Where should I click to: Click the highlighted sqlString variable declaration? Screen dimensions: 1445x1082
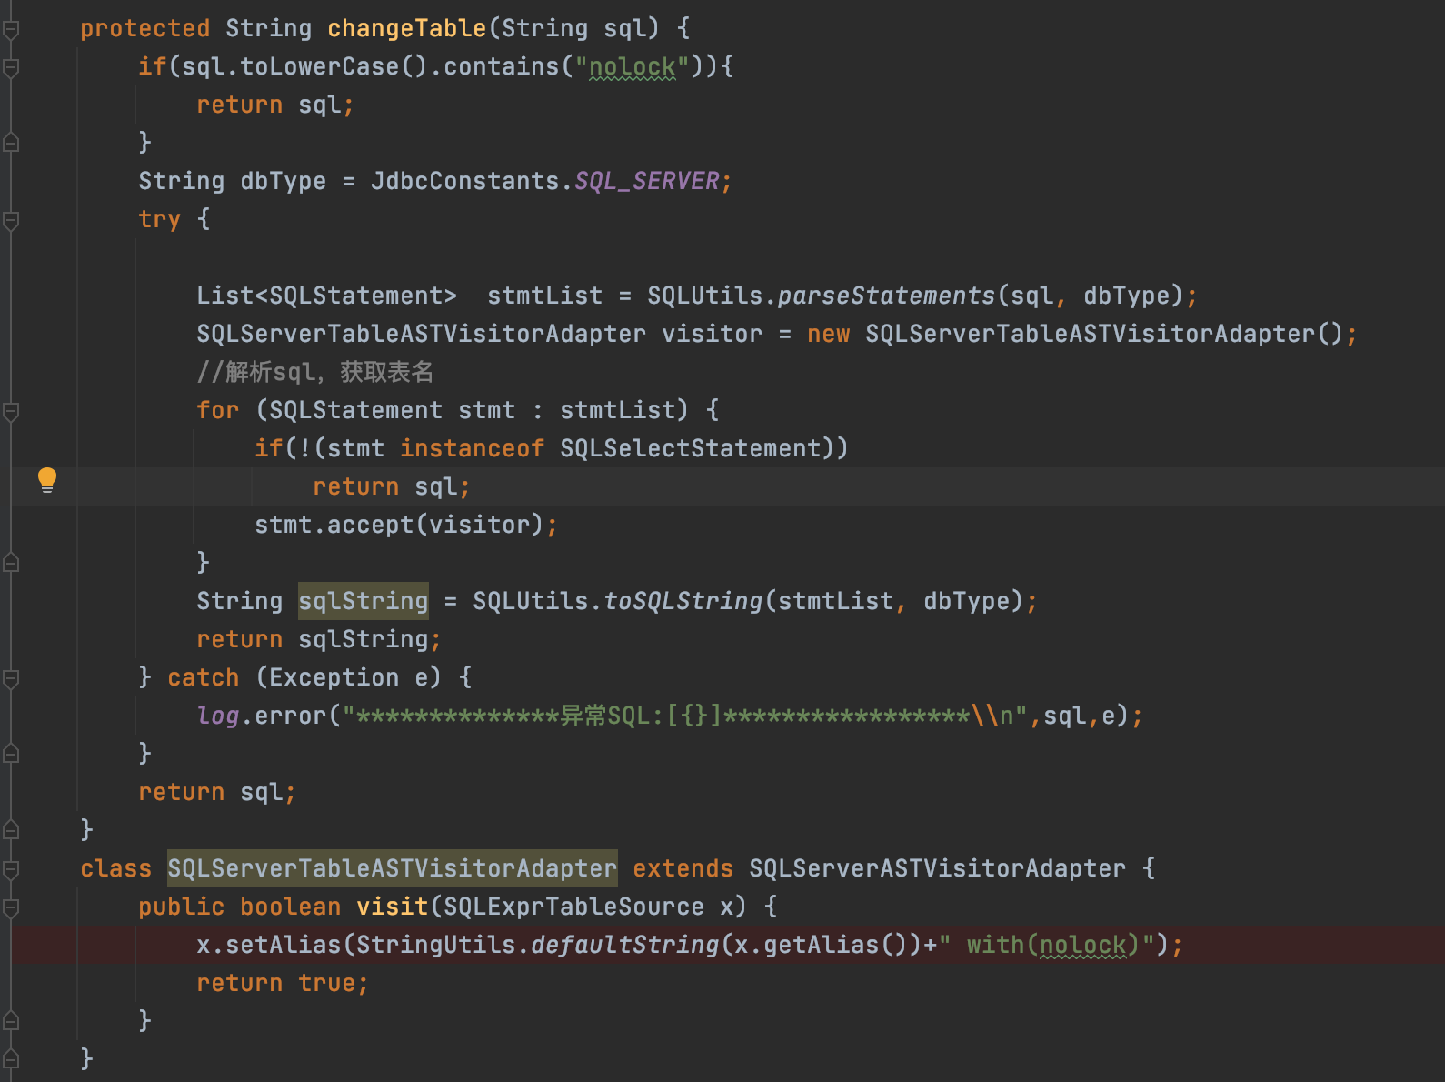point(363,601)
